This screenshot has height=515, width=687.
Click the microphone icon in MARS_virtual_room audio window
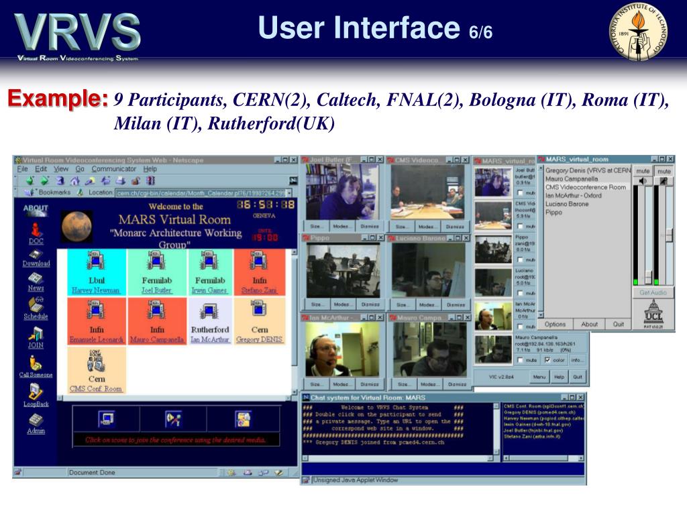664,181
